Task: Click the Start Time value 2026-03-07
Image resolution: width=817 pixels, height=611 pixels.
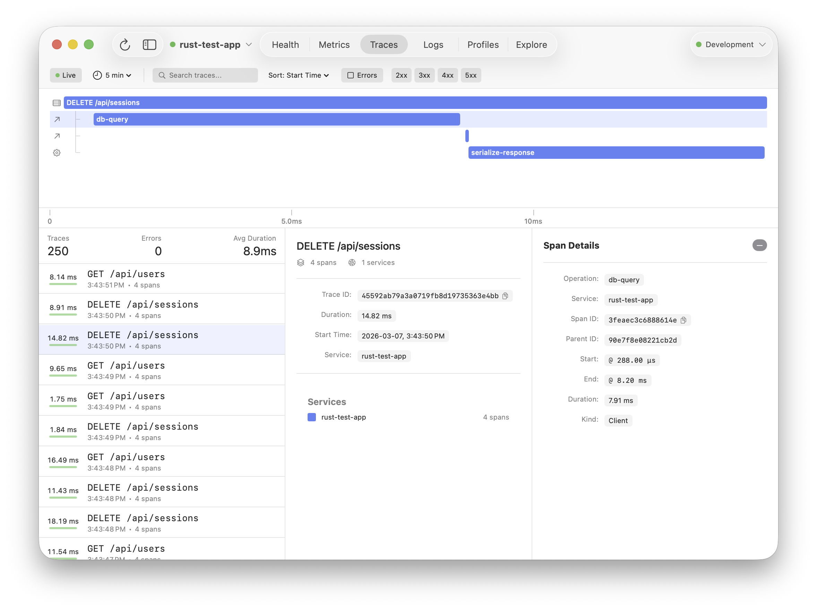Action: (x=403, y=336)
